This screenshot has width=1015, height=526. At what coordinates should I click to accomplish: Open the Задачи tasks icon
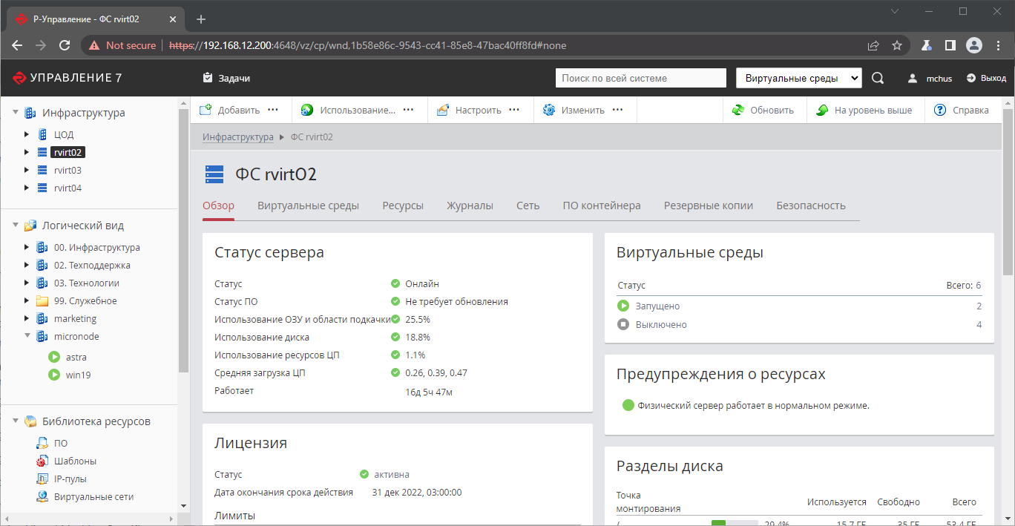[x=208, y=78]
